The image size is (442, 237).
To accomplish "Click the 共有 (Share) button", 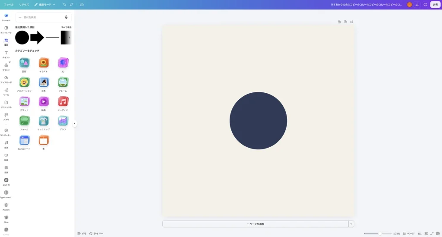I will (435, 4).
